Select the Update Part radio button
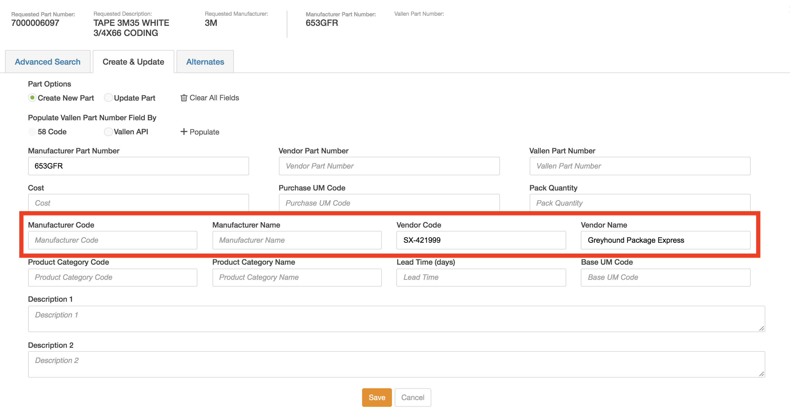The height and width of the screenshot is (413, 790). [108, 98]
